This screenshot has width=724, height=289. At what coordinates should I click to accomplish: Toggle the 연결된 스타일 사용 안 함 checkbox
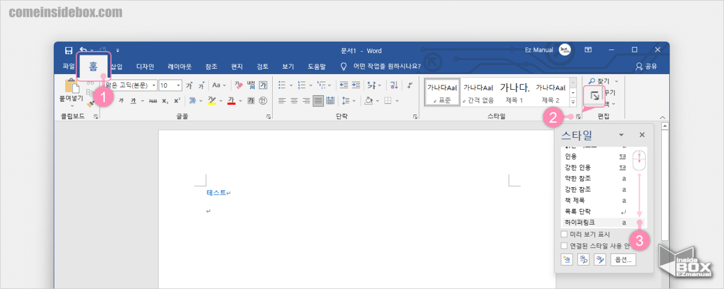click(x=564, y=246)
